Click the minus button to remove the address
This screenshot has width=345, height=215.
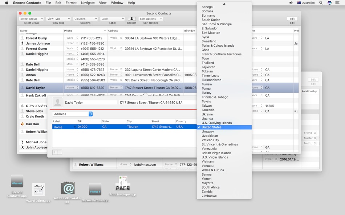60,152
